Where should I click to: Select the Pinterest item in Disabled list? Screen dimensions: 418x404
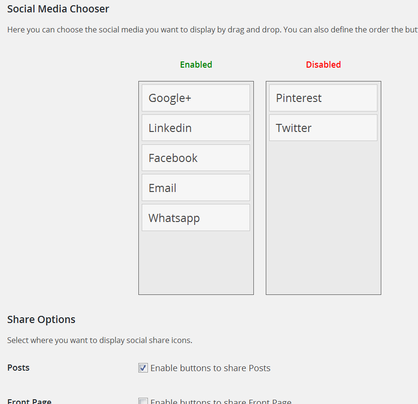[x=323, y=98]
